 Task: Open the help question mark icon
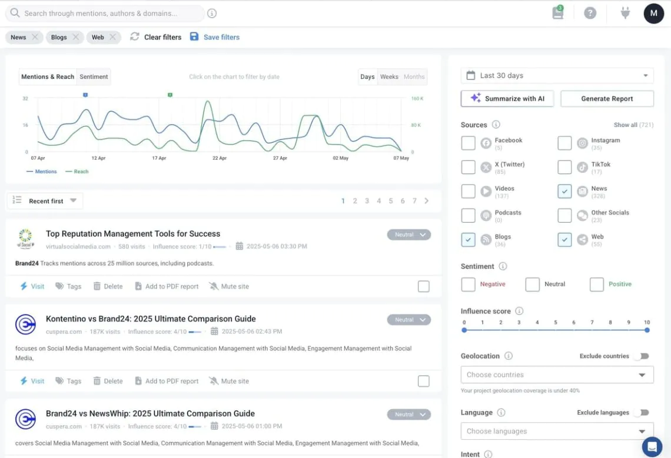(x=590, y=13)
